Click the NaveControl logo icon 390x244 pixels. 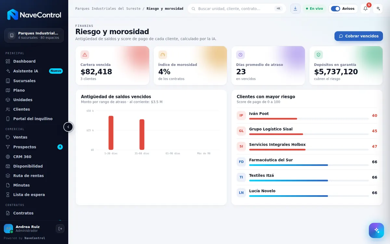coord(13,15)
